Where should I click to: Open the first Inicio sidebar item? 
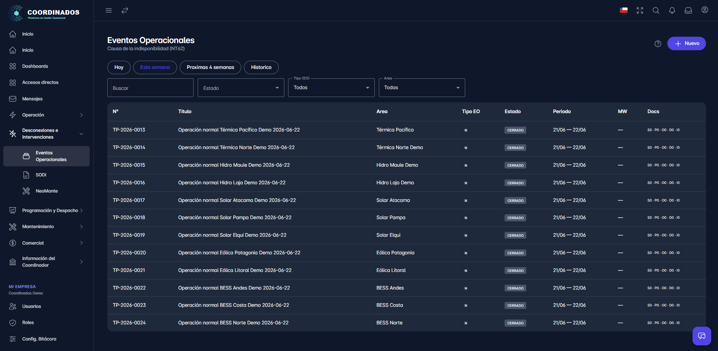[x=28, y=34]
